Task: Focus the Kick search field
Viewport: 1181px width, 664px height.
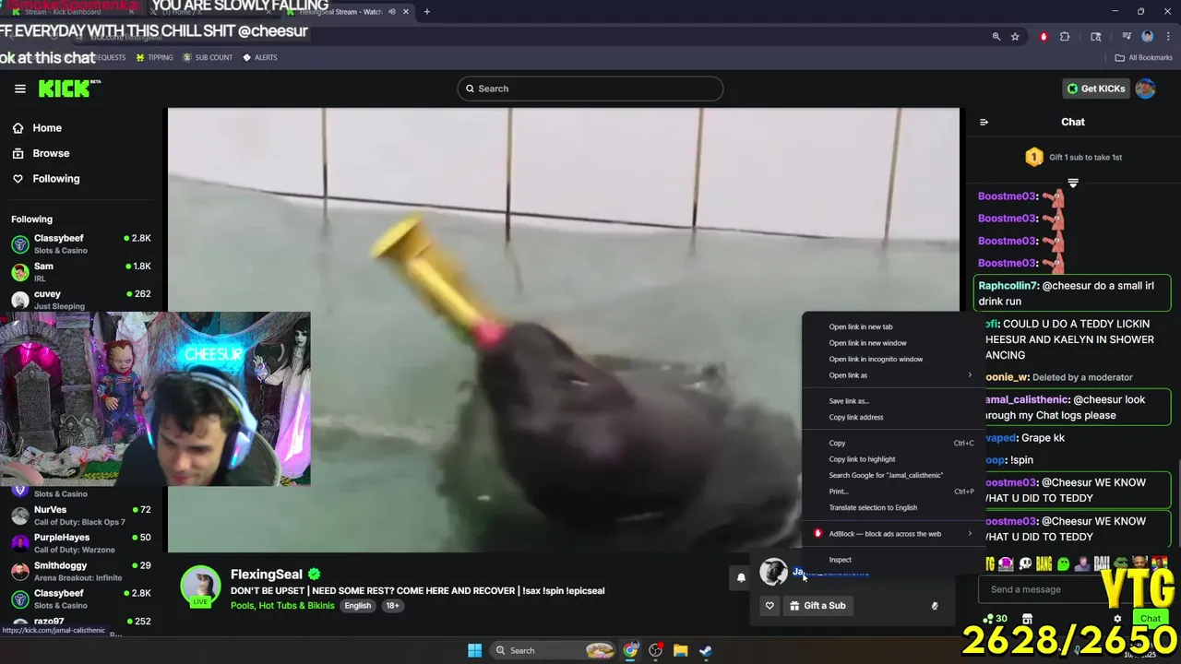Action: tap(590, 89)
